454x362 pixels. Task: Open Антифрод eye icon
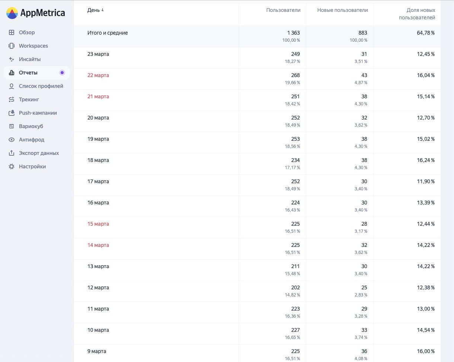[12, 140]
